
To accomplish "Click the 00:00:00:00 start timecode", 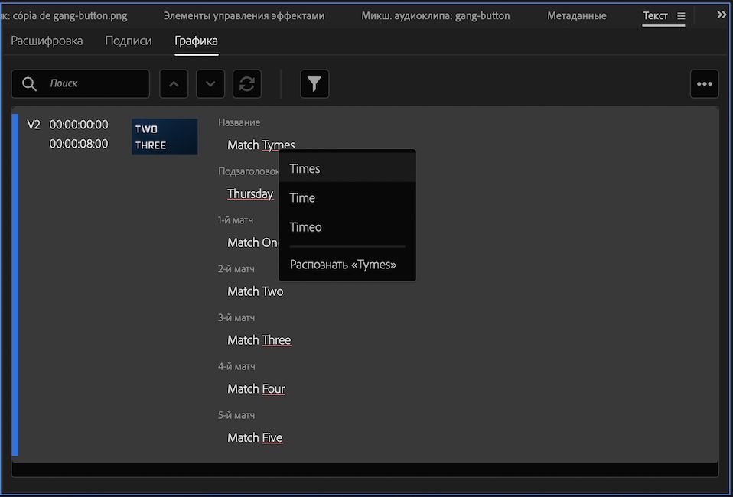I will tap(79, 125).
